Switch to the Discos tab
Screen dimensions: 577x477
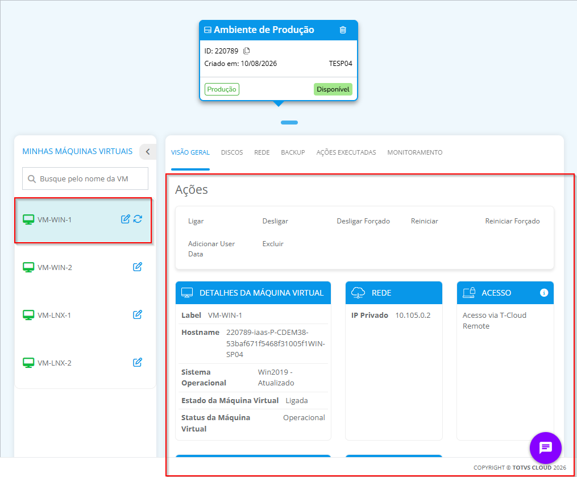pos(232,152)
